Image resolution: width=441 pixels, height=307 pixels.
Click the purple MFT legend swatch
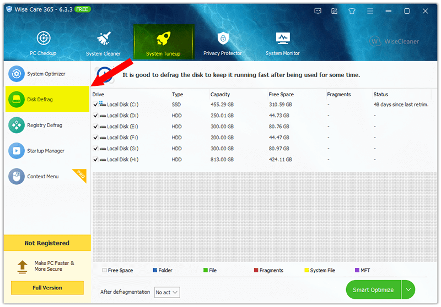[357, 270]
